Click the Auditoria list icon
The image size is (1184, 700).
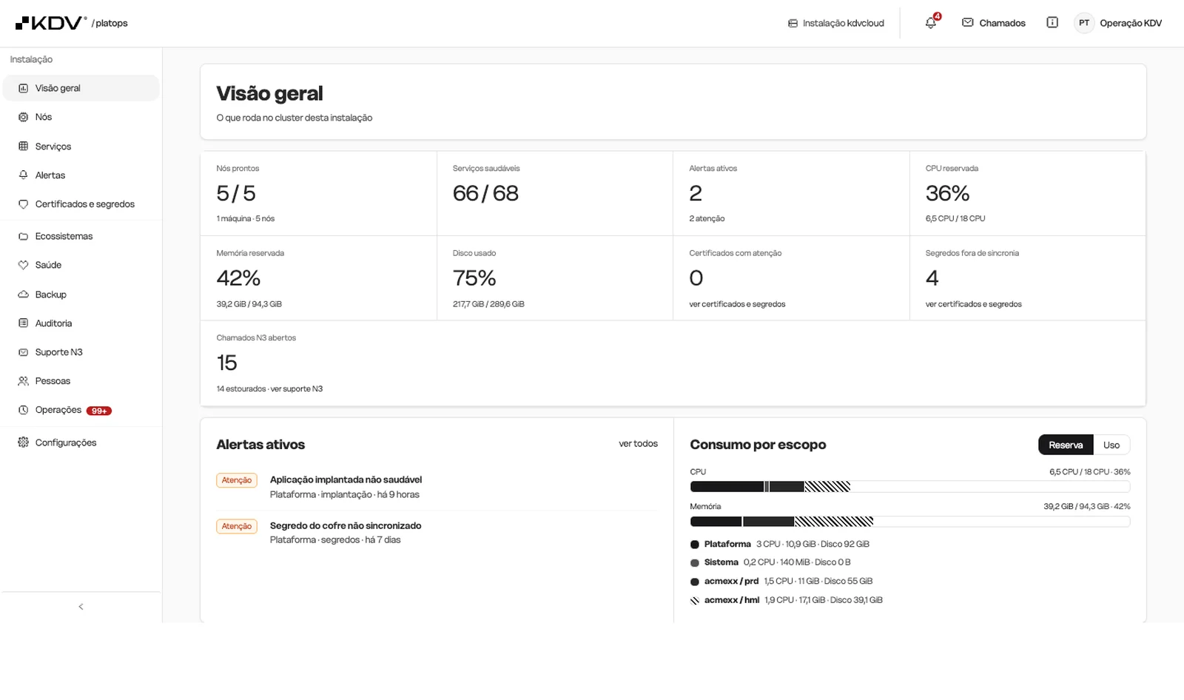pyautogui.click(x=23, y=323)
